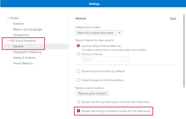The image size is (186, 119).
Task: Enable Expand page controls by default
Action: (78, 80)
